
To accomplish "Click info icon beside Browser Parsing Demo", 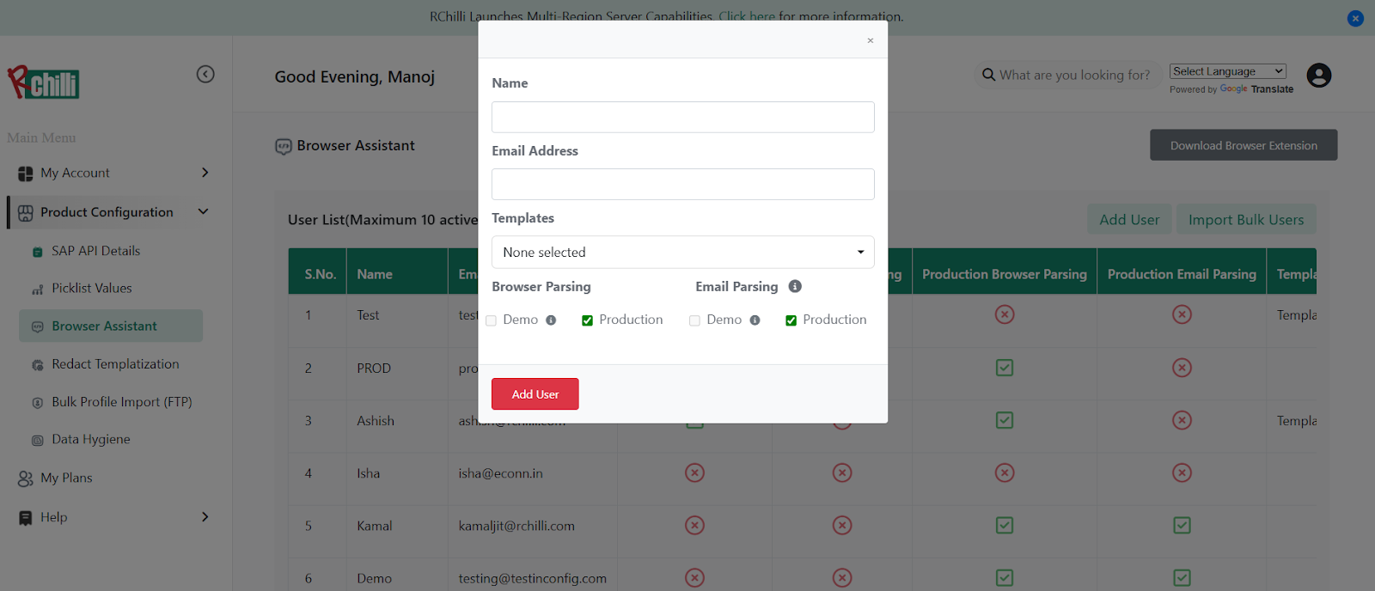I will 551,320.
